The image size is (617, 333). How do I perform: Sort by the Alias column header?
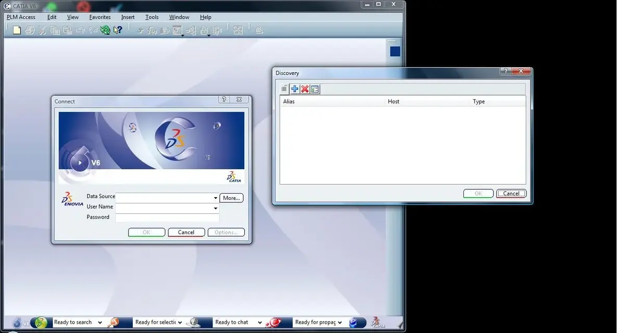coord(332,101)
